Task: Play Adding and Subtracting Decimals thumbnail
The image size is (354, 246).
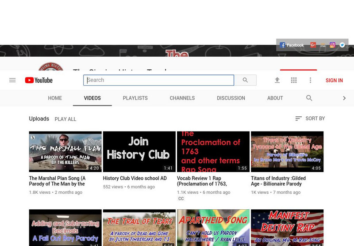Action: (x=65, y=228)
